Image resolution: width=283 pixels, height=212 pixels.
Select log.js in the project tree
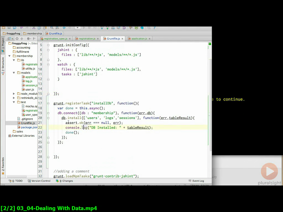(x=27, y=81)
